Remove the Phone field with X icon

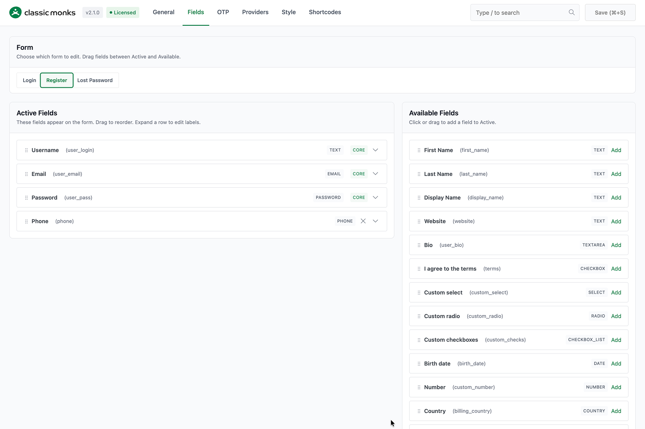363,221
